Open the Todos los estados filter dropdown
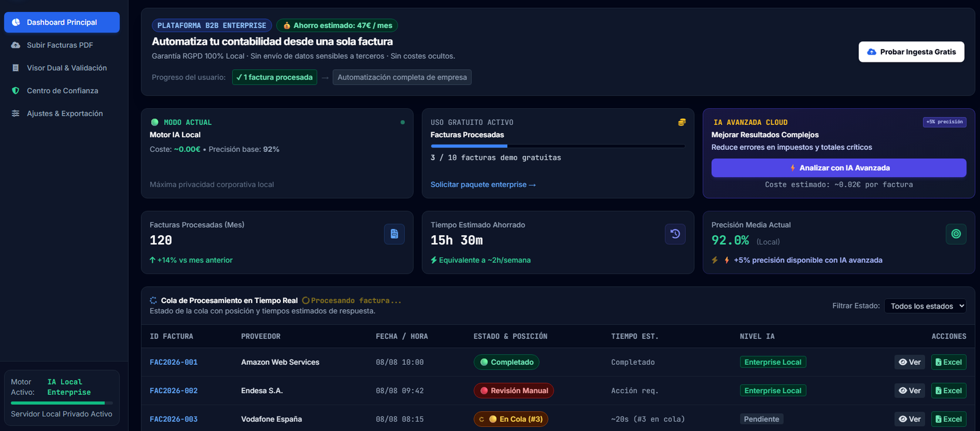The height and width of the screenshot is (431, 980). [925, 306]
